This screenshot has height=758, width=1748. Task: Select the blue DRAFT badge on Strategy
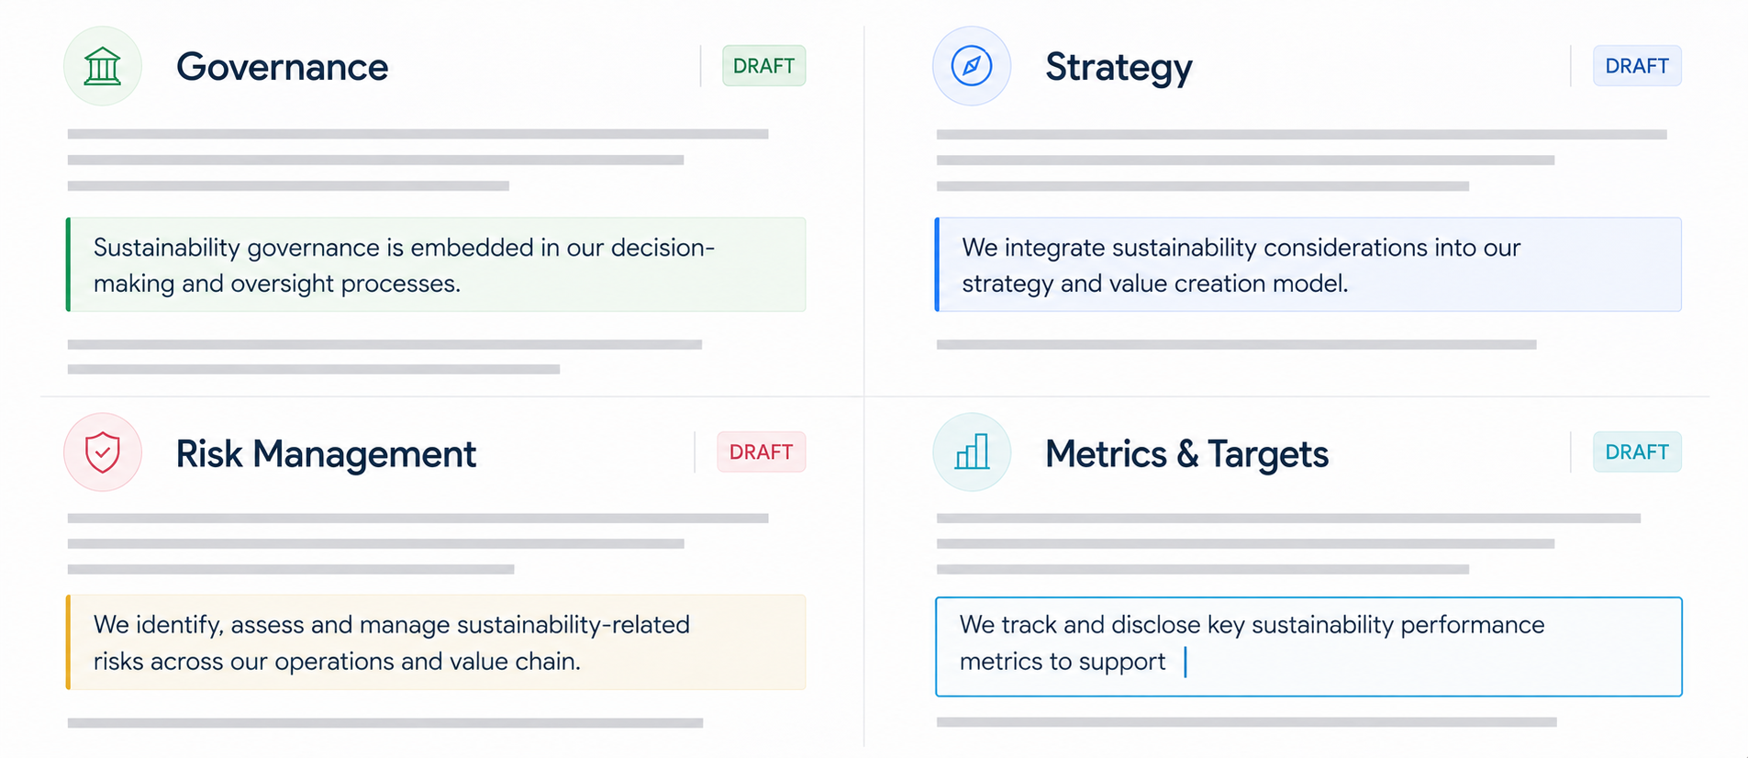click(1636, 66)
